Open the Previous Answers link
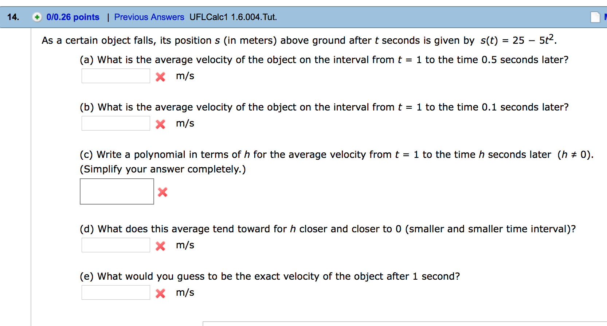 point(149,17)
